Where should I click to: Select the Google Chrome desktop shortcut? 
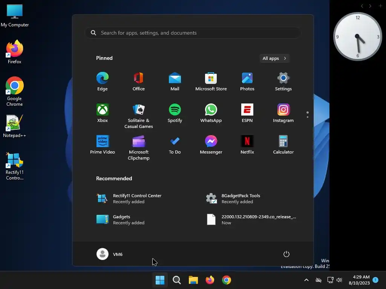coord(15,91)
